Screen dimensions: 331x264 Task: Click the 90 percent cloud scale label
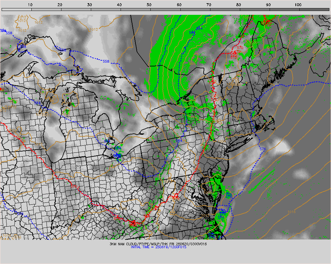pos(268,5)
